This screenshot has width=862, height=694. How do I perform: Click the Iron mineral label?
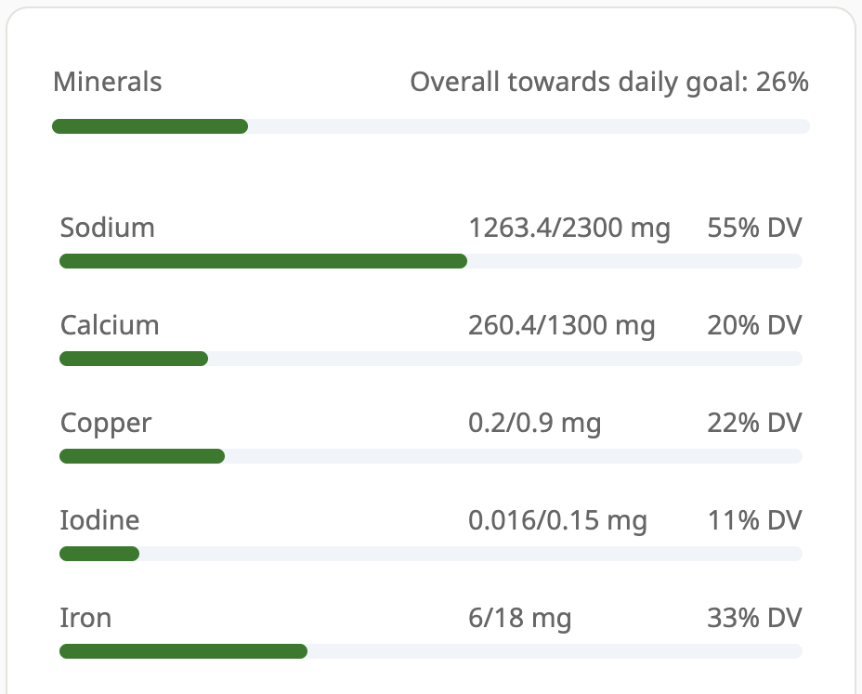(85, 618)
